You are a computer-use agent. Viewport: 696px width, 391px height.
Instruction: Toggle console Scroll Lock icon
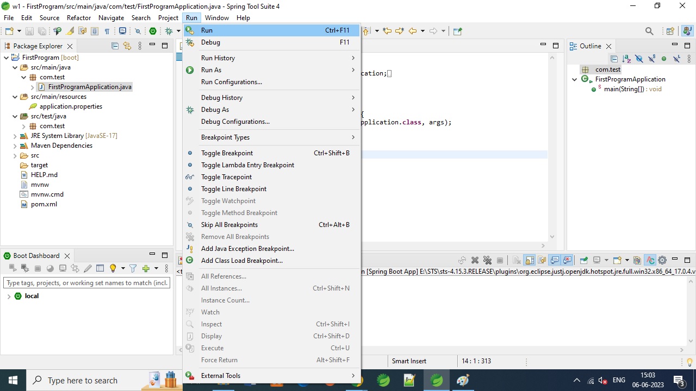click(x=530, y=260)
